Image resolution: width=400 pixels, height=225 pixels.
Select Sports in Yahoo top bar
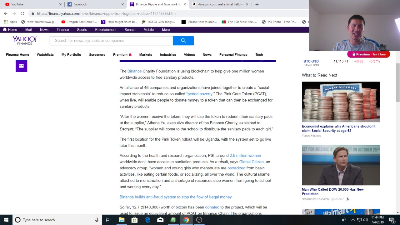tap(82, 30)
